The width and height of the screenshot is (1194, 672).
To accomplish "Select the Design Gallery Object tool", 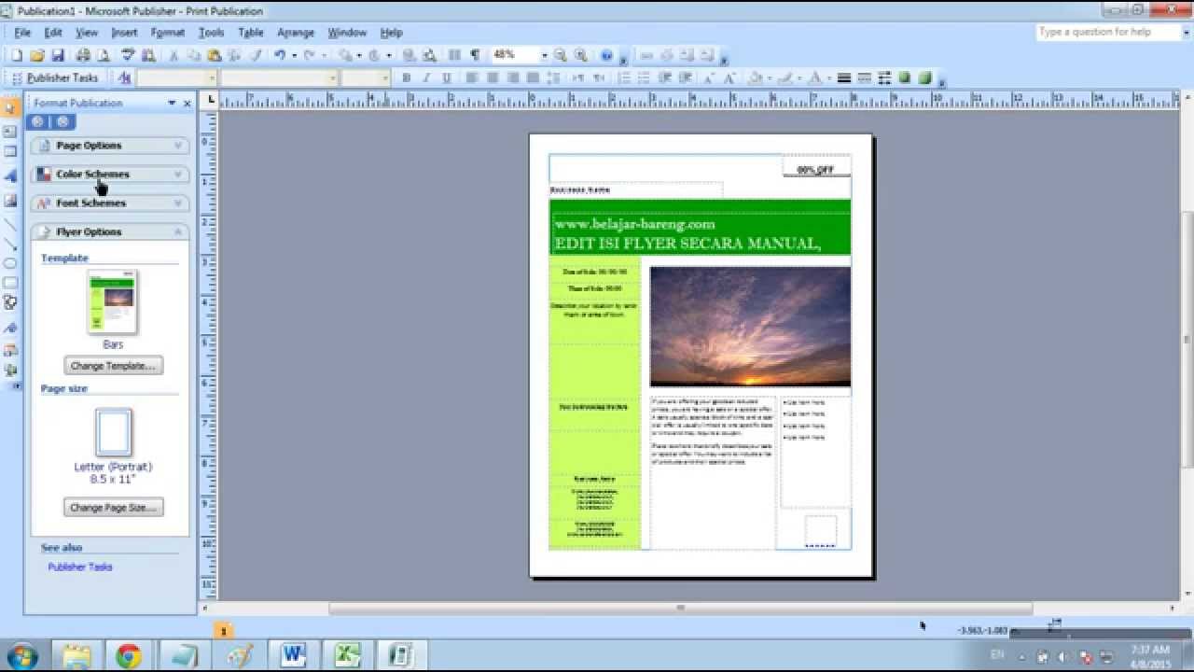I will click(x=10, y=350).
